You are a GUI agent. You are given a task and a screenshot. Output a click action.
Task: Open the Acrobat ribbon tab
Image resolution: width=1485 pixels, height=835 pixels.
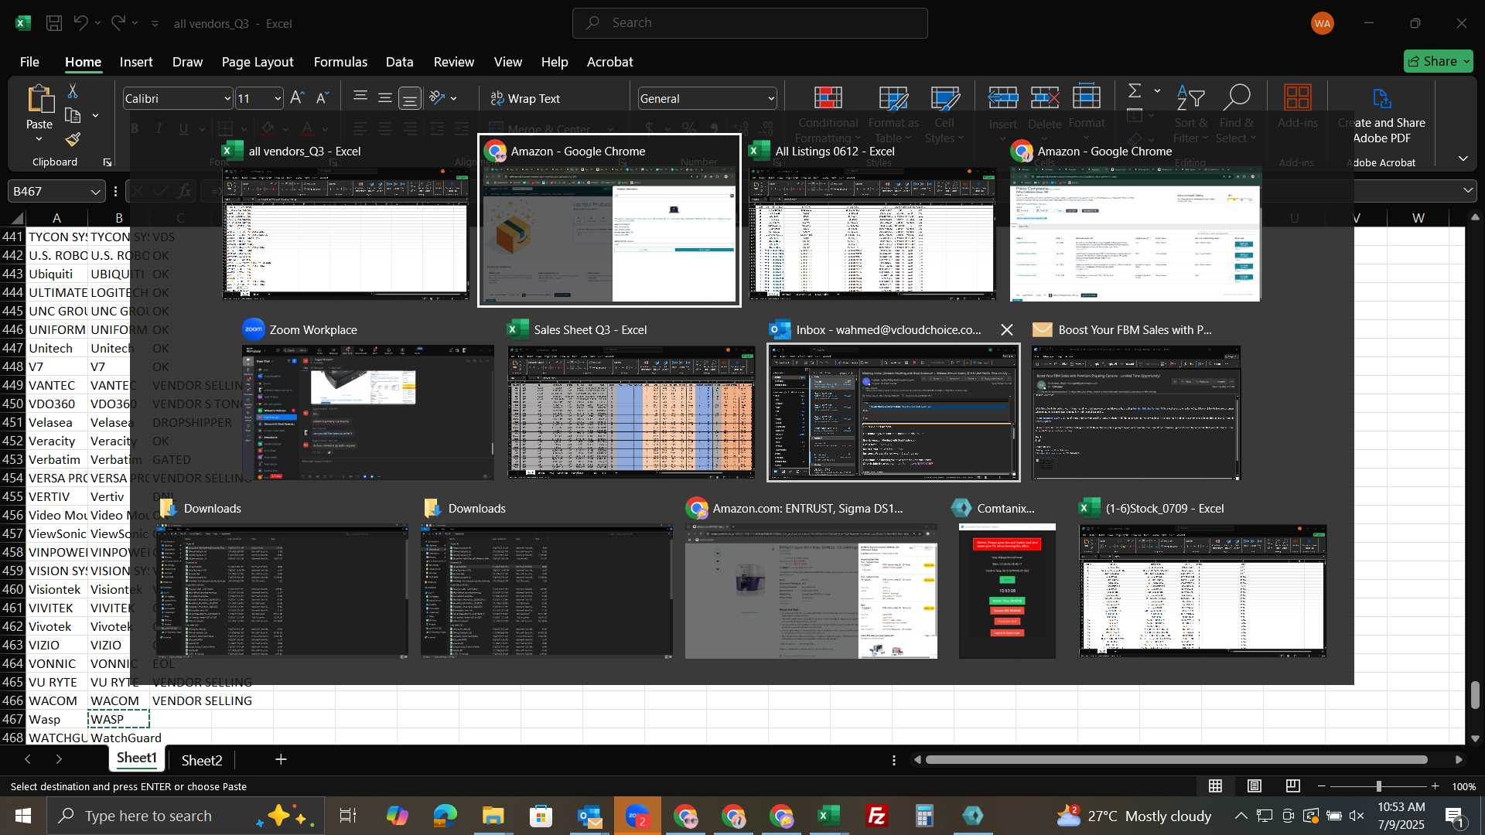(x=610, y=62)
